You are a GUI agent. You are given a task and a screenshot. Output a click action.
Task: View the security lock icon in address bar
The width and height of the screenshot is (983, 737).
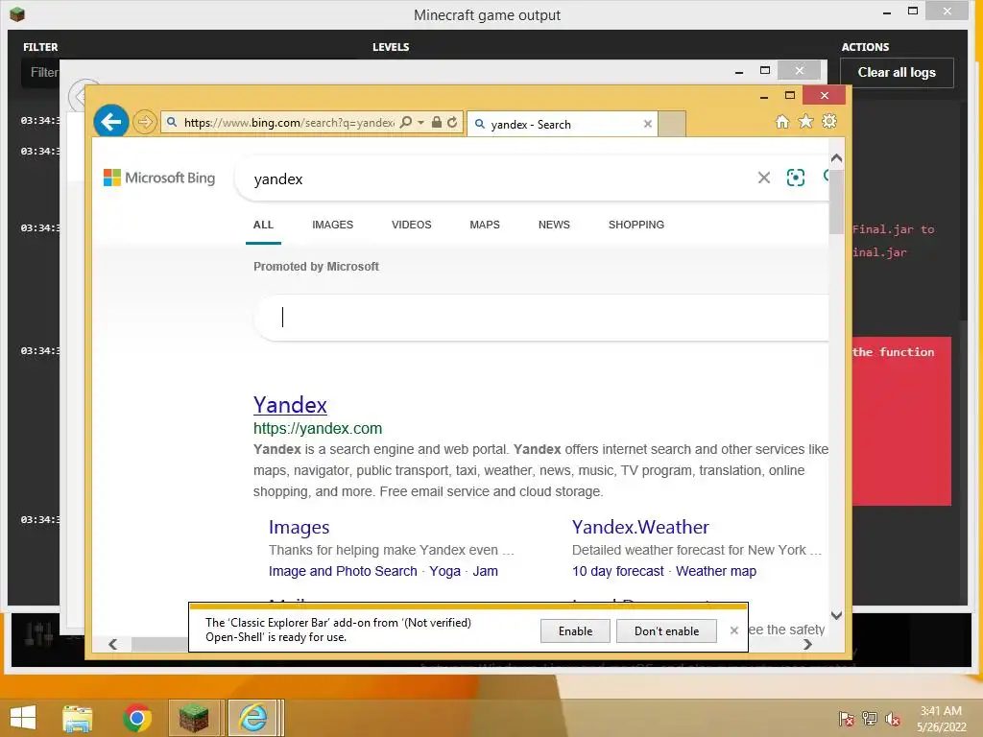(437, 122)
